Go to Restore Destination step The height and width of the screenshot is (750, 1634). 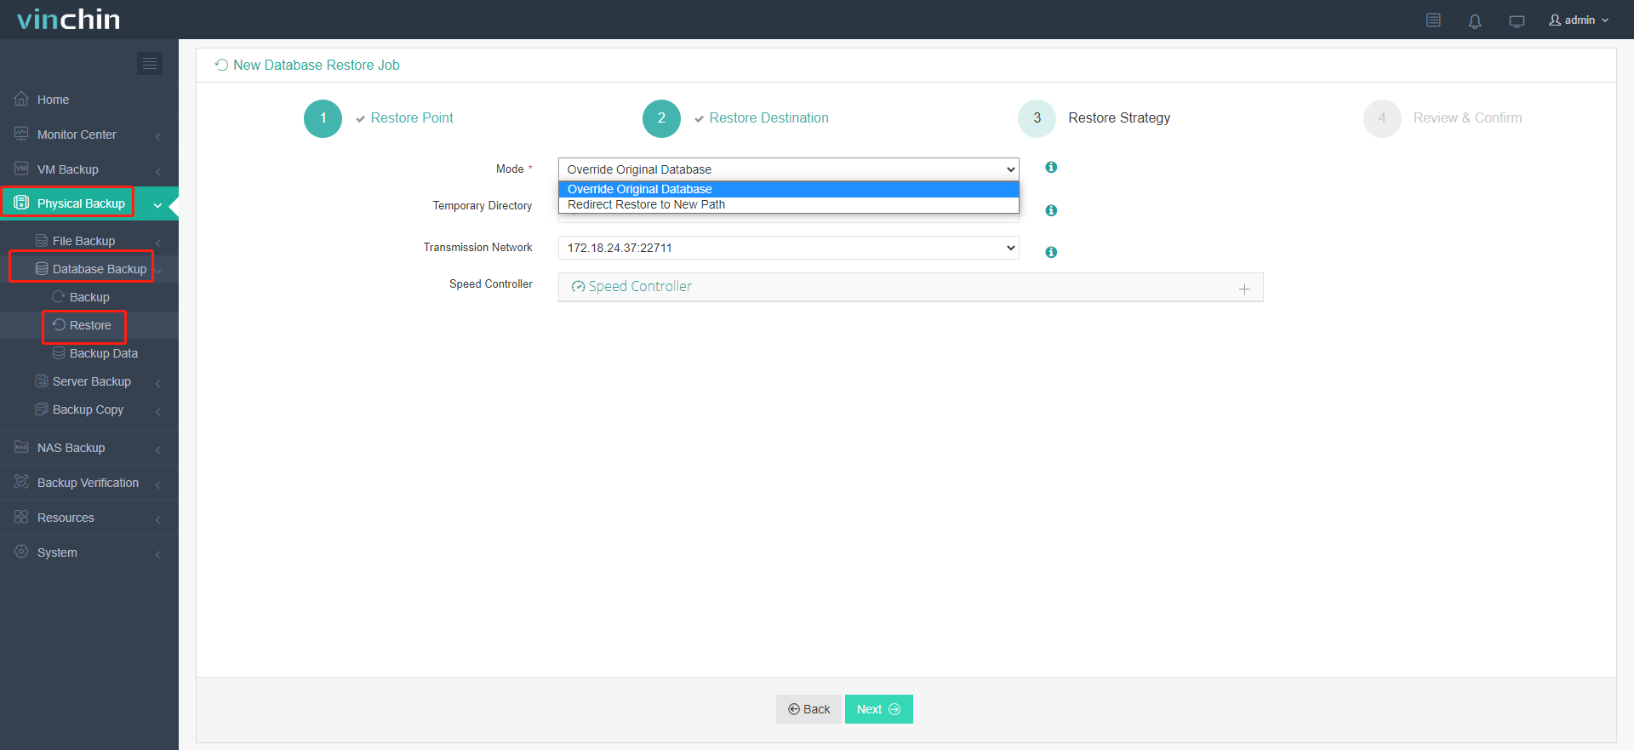coord(736,118)
